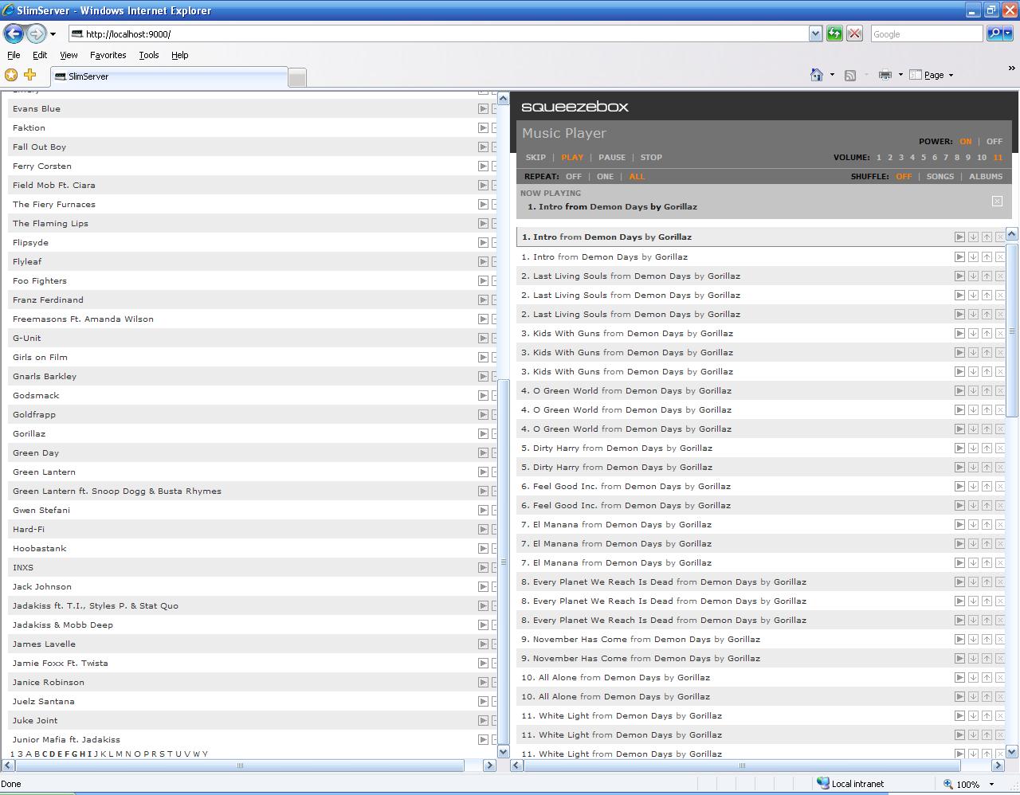
Task: Move first Last Living Souls track down
Action: click(x=973, y=276)
